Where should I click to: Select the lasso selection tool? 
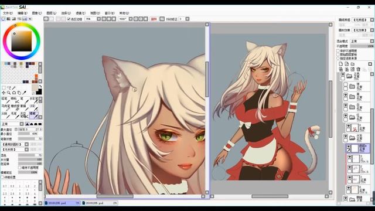9,88
